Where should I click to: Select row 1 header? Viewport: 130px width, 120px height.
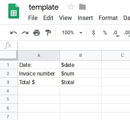pyautogui.click(x=9, y=65)
